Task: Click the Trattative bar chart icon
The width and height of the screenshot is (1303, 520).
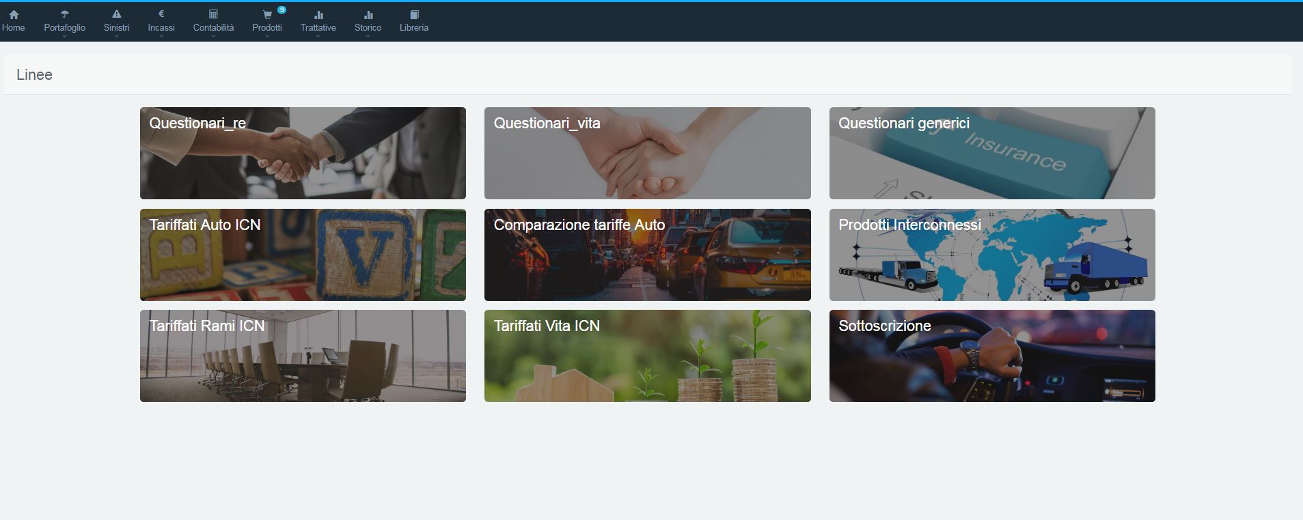Action: (318, 14)
